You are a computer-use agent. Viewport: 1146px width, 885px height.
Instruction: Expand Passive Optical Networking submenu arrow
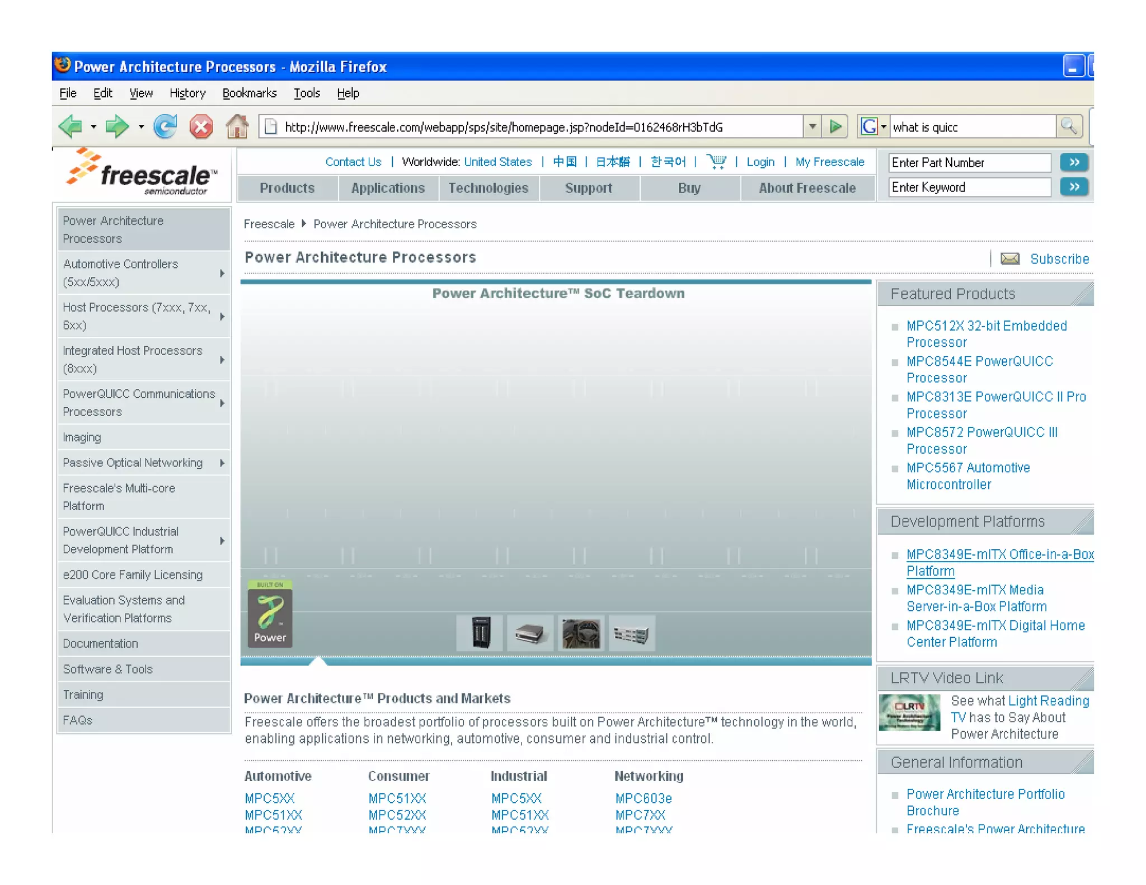222,463
